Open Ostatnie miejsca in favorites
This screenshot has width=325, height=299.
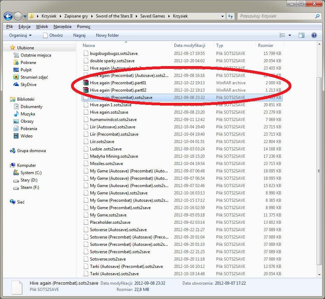coord(32,55)
